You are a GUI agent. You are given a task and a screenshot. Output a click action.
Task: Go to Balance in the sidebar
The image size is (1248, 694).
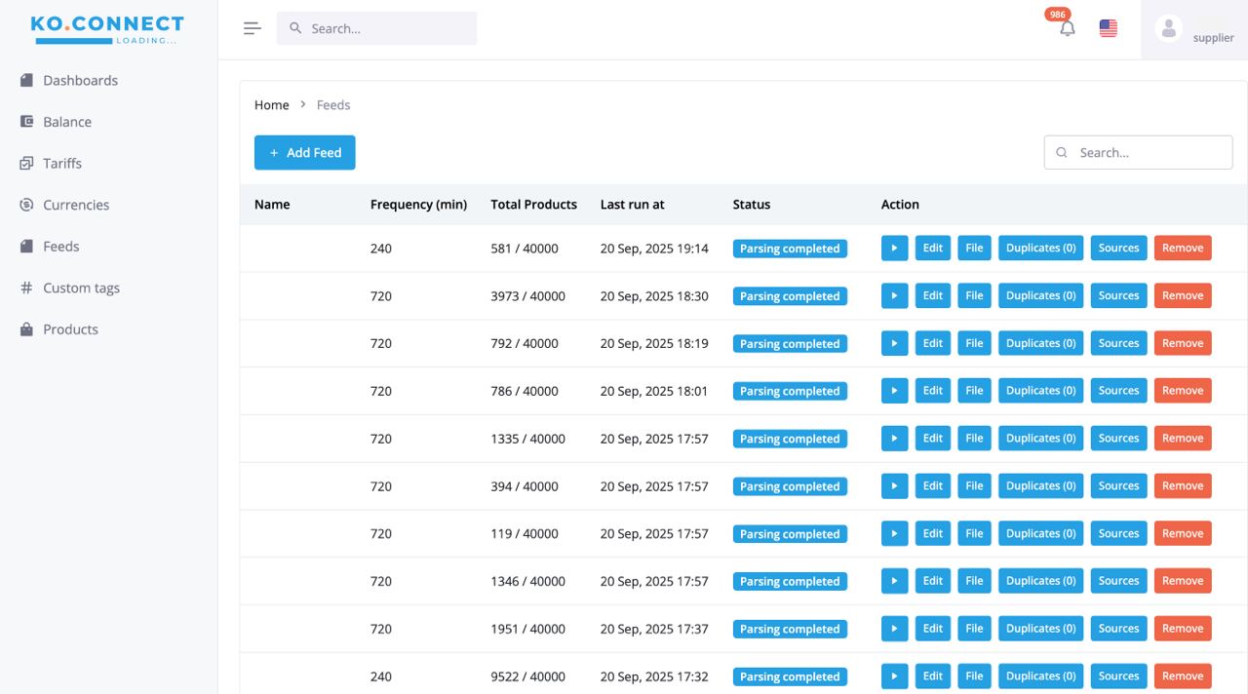click(67, 122)
